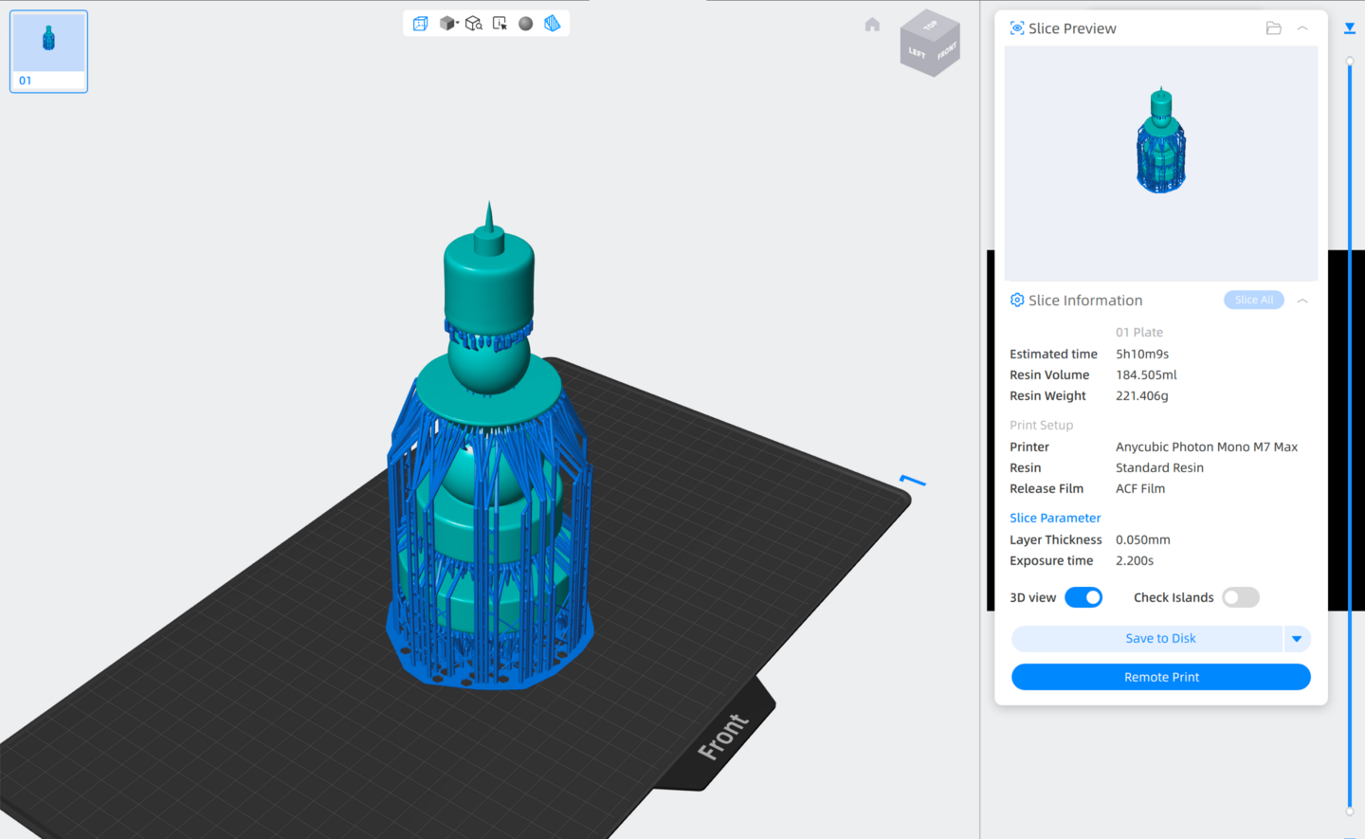Click the Save to Disk button
The height and width of the screenshot is (839, 1365).
[1147, 639]
